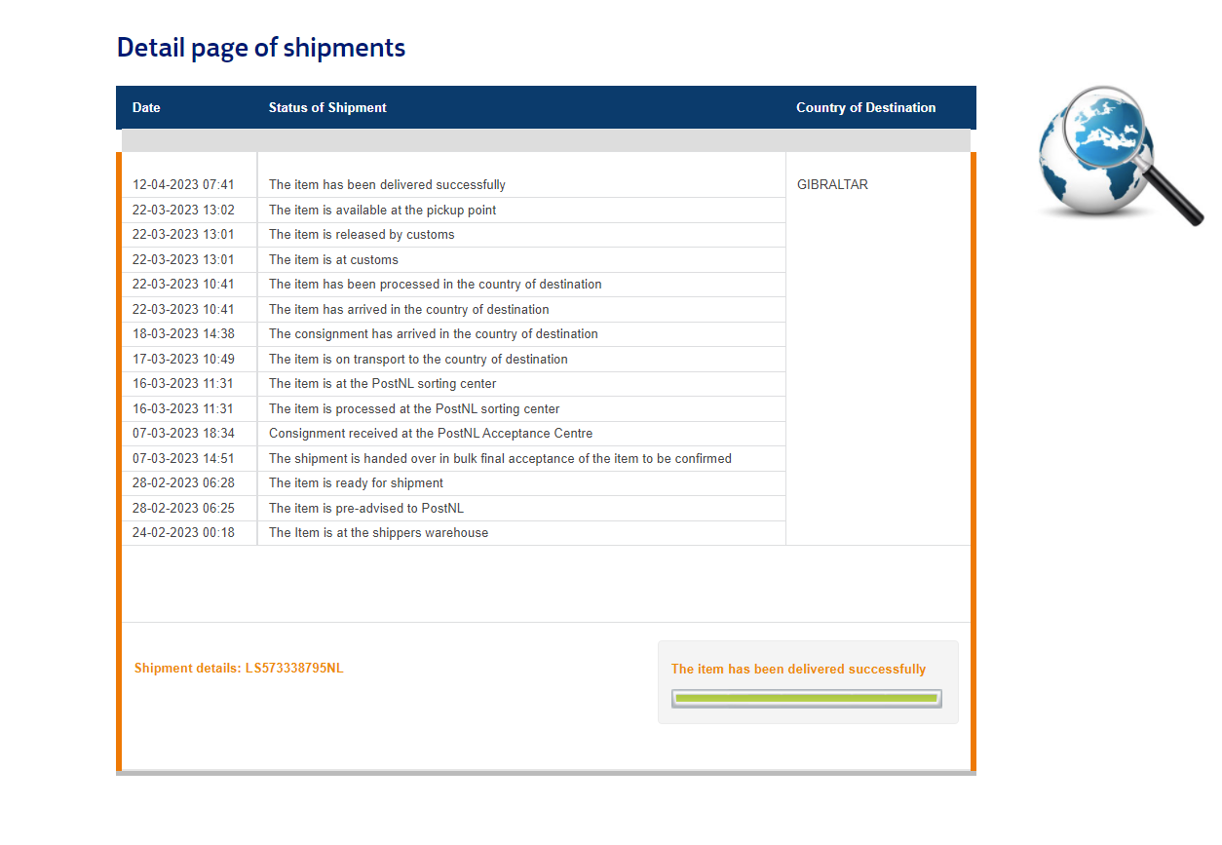Click 'The item is available at the pickup point'
Image resolution: width=1222 pixels, height=845 pixels.
[382, 211]
